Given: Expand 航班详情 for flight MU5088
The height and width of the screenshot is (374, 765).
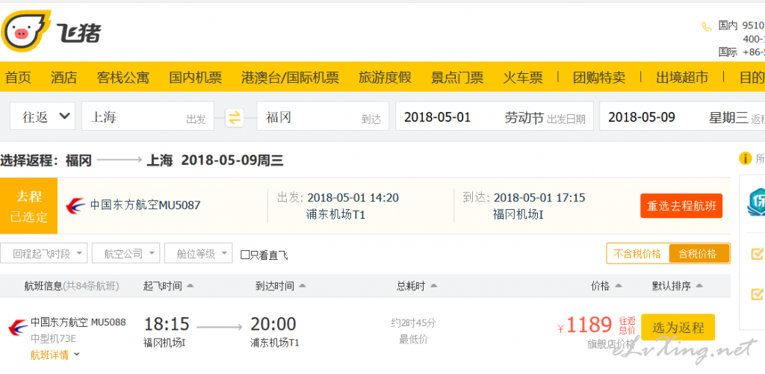Looking at the screenshot, I should point(55,355).
